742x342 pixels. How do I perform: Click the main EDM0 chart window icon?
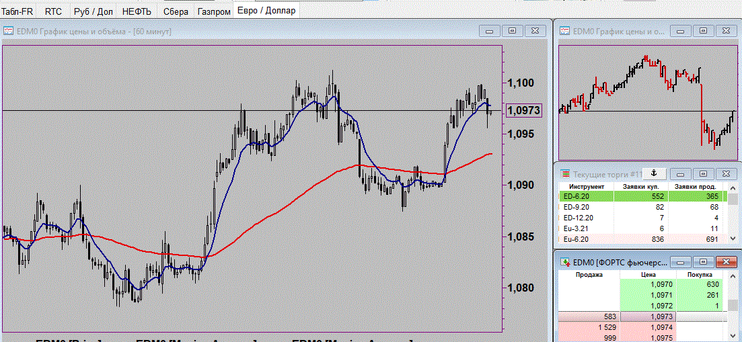click(x=8, y=32)
